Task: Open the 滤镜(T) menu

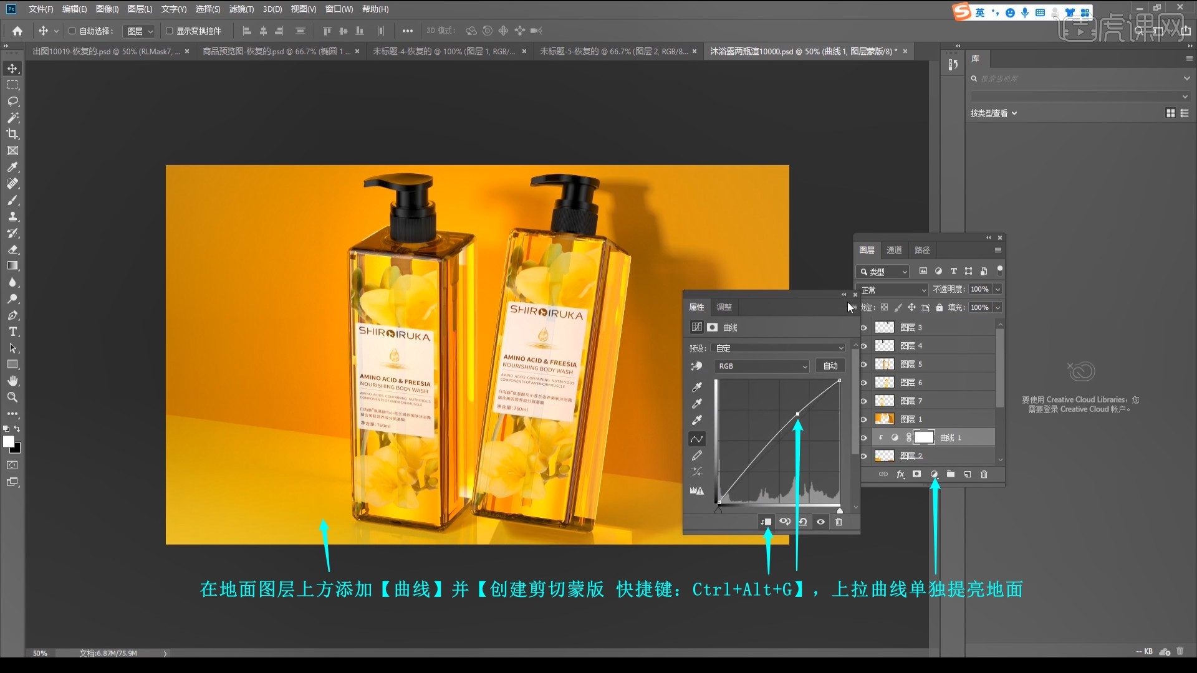Action: coord(241,9)
